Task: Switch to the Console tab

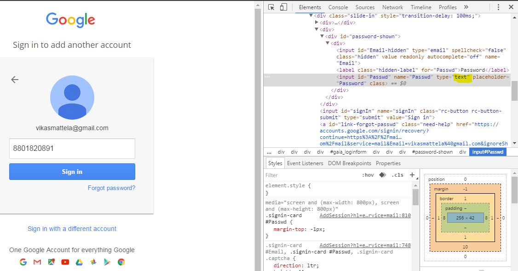Action: 338,7
